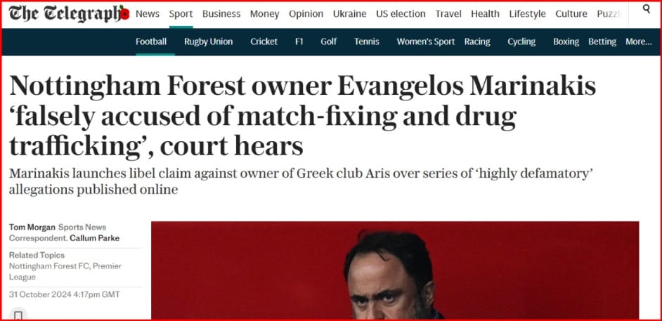662x321 pixels.
Task: Click the bookmark save icon below the date
Action: point(18,315)
